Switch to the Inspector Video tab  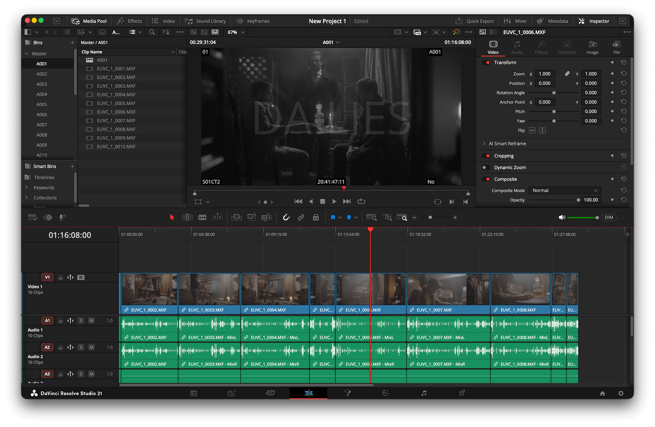493,47
